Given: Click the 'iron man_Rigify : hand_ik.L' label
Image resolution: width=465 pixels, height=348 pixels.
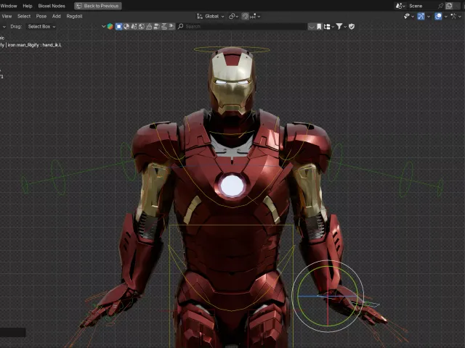Looking at the screenshot, I should pos(34,45).
